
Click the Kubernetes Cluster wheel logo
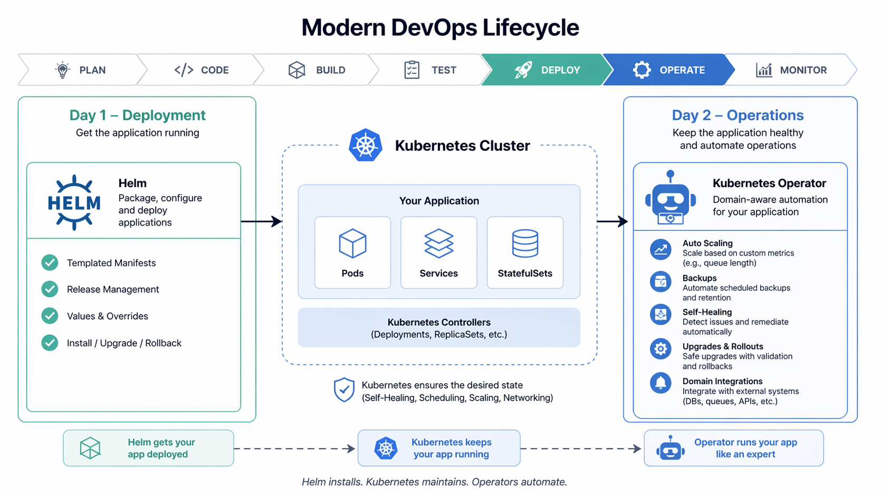point(366,145)
